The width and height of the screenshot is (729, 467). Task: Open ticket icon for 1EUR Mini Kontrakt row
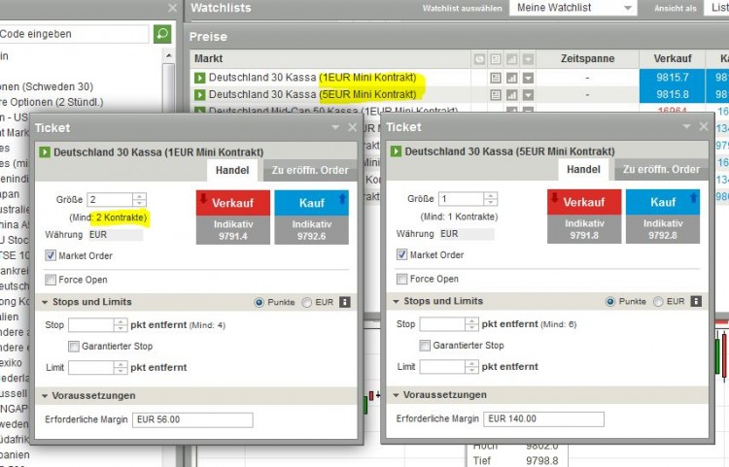pyautogui.click(x=496, y=78)
